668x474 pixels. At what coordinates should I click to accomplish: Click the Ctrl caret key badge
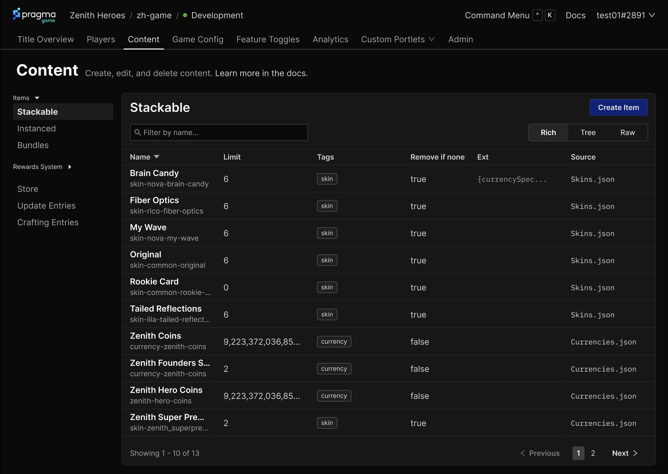coord(537,15)
